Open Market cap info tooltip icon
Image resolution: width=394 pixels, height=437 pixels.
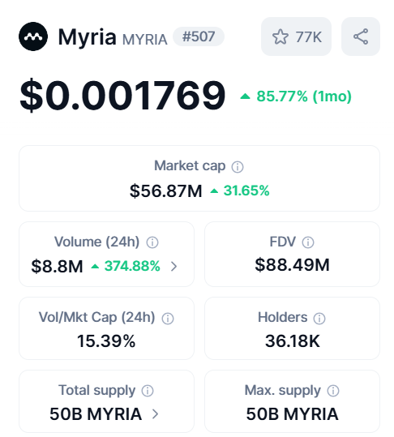238,167
